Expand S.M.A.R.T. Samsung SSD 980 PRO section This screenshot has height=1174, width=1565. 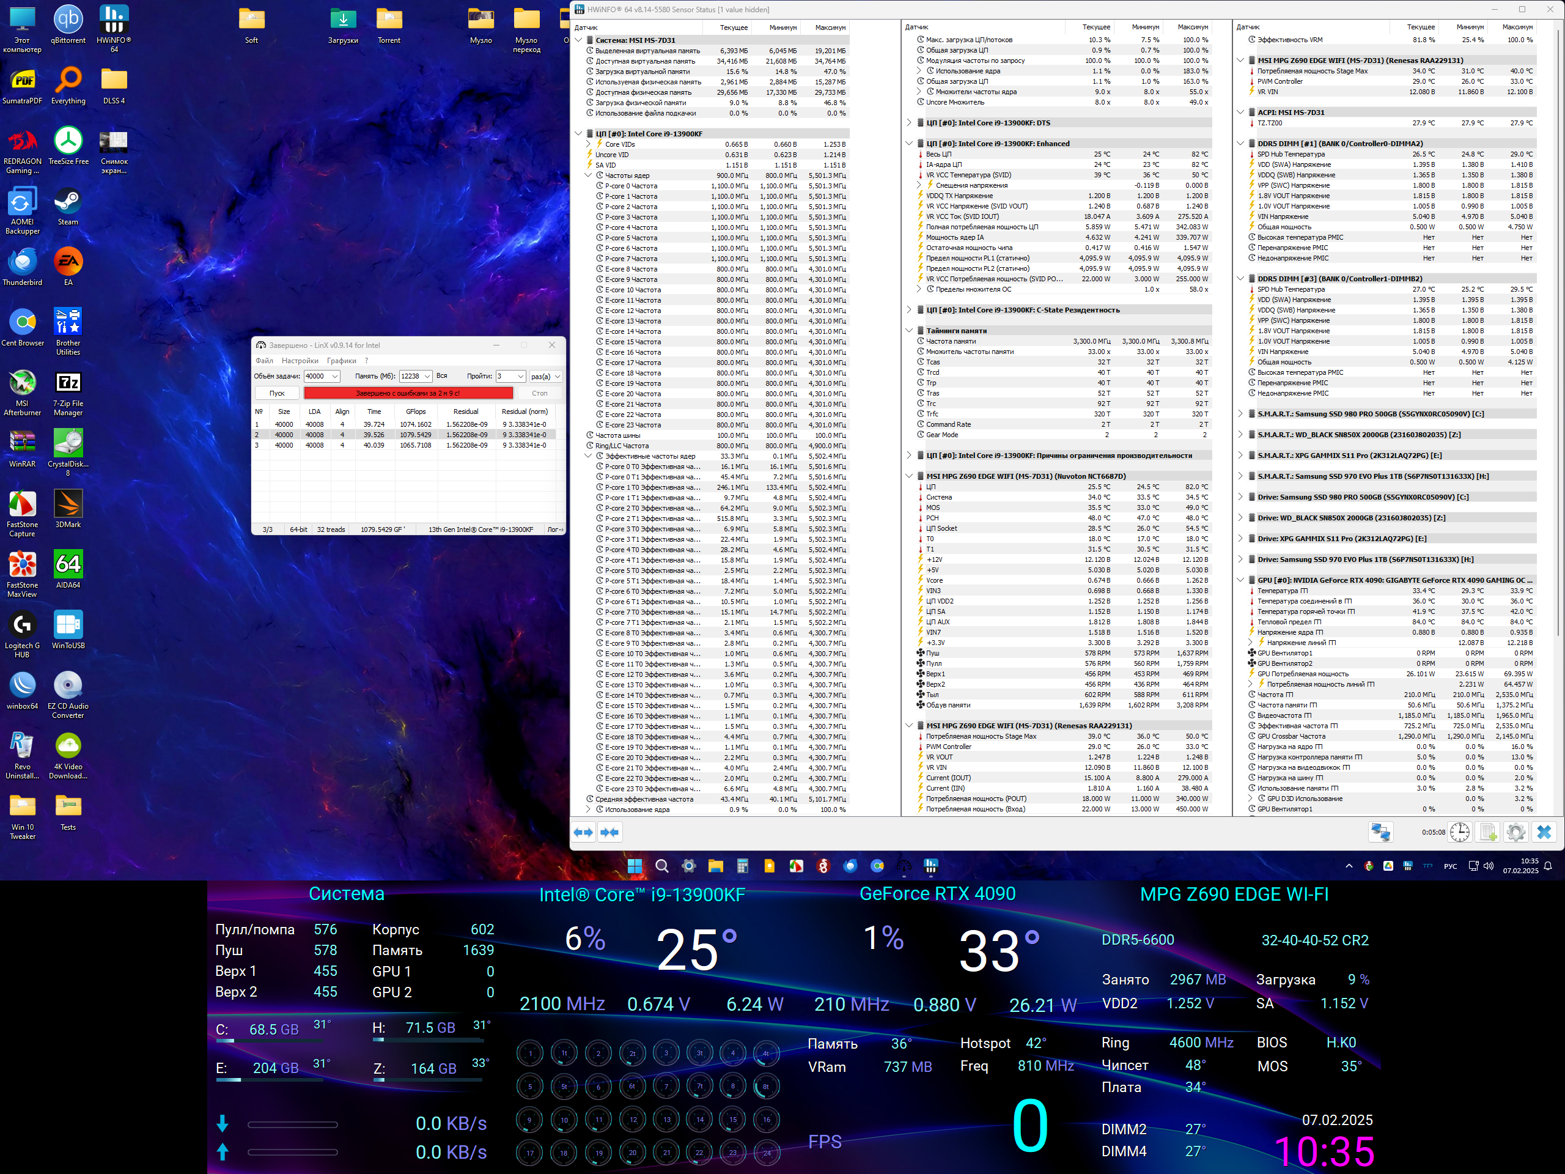tap(1240, 414)
